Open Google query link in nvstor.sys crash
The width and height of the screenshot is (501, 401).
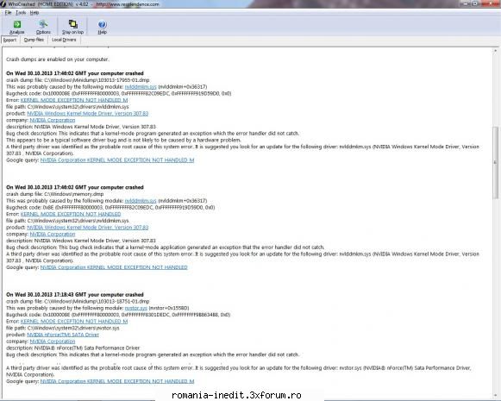pyautogui.click(x=117, y=381)
